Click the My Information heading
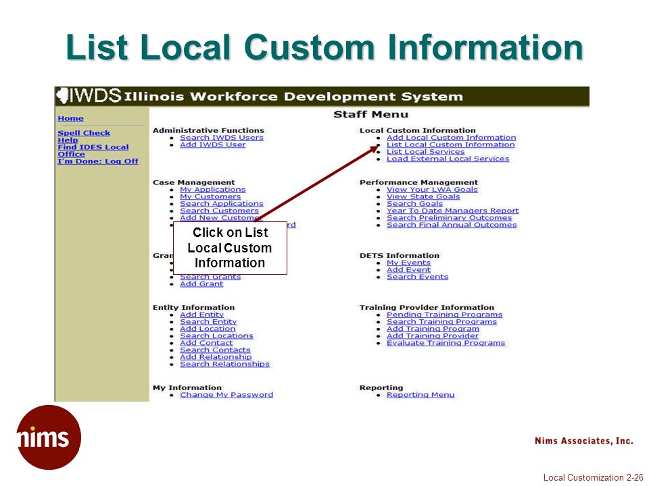649x486 pixels. (x=187, y=388)
